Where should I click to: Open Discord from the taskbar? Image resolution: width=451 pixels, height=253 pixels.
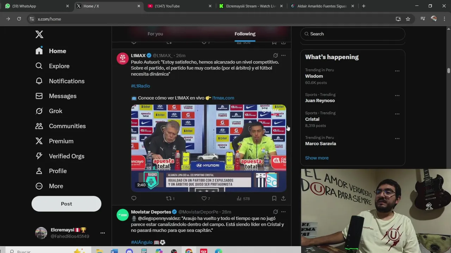tap(129, 251)
